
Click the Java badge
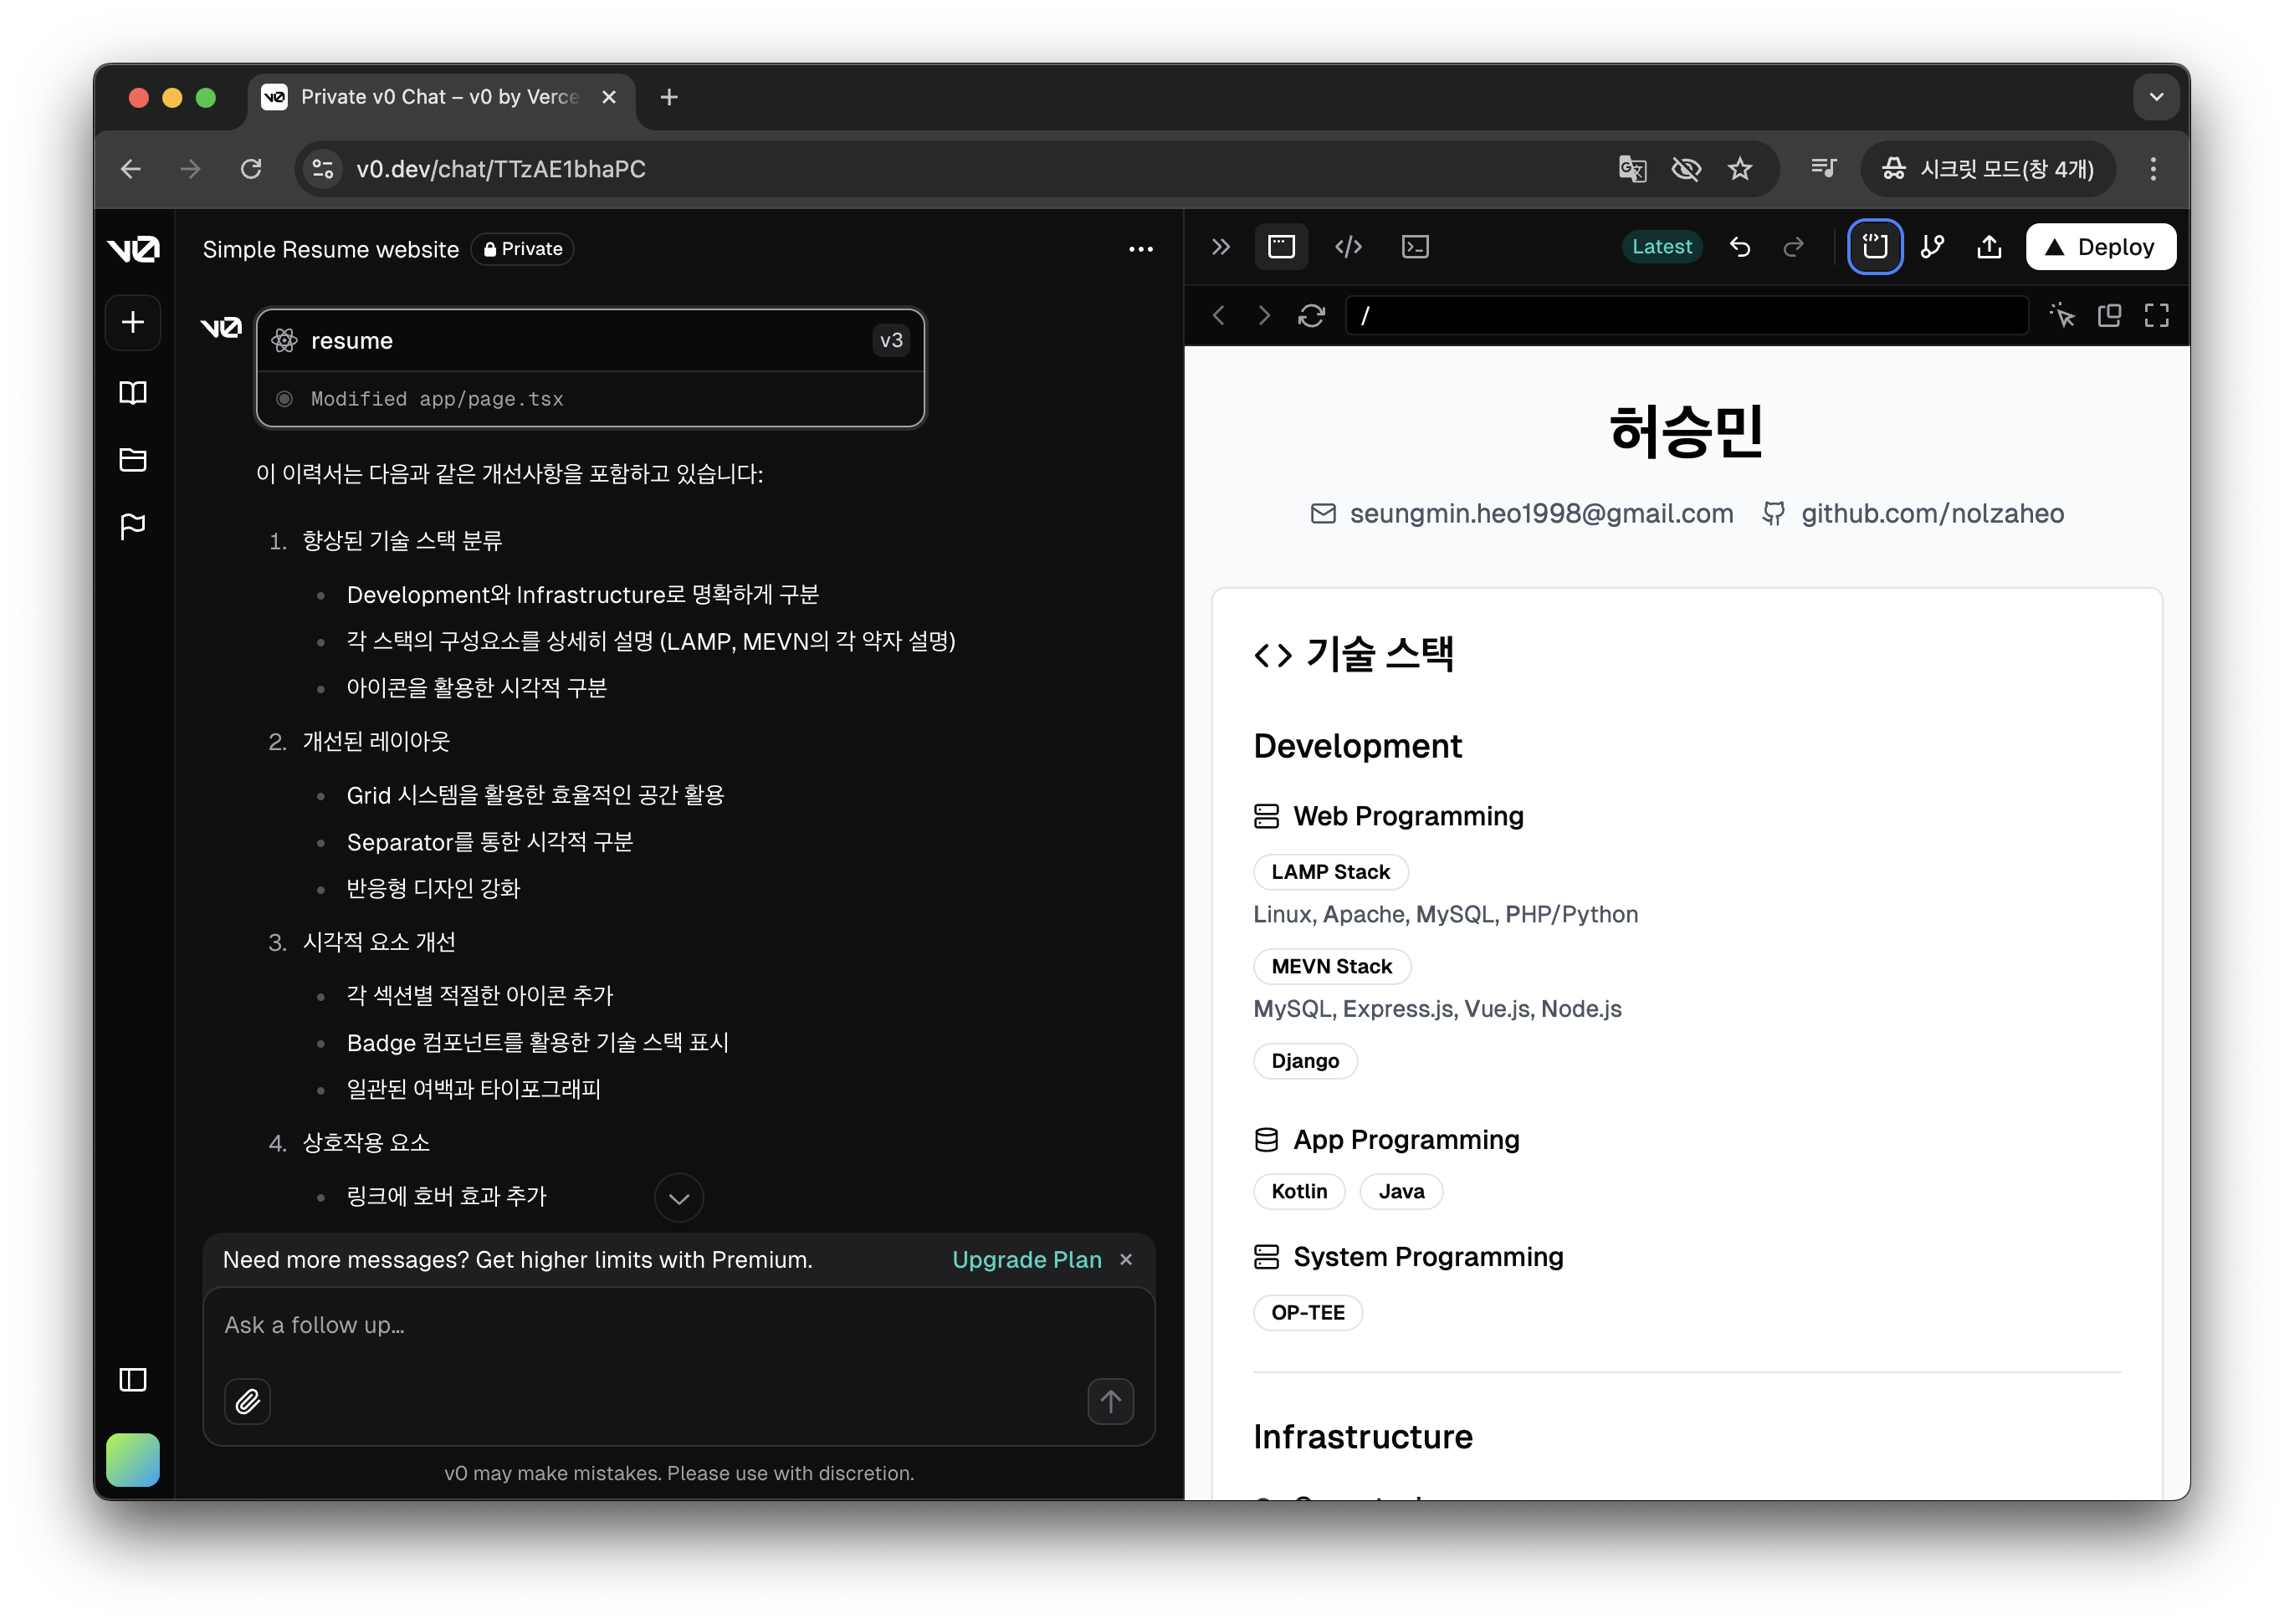pyautogui.click(x=1401, y=1192)
